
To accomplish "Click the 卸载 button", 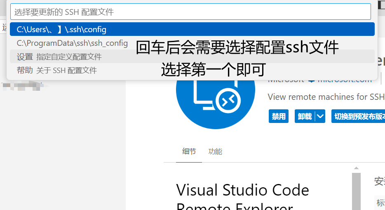I will pos(305,116).
